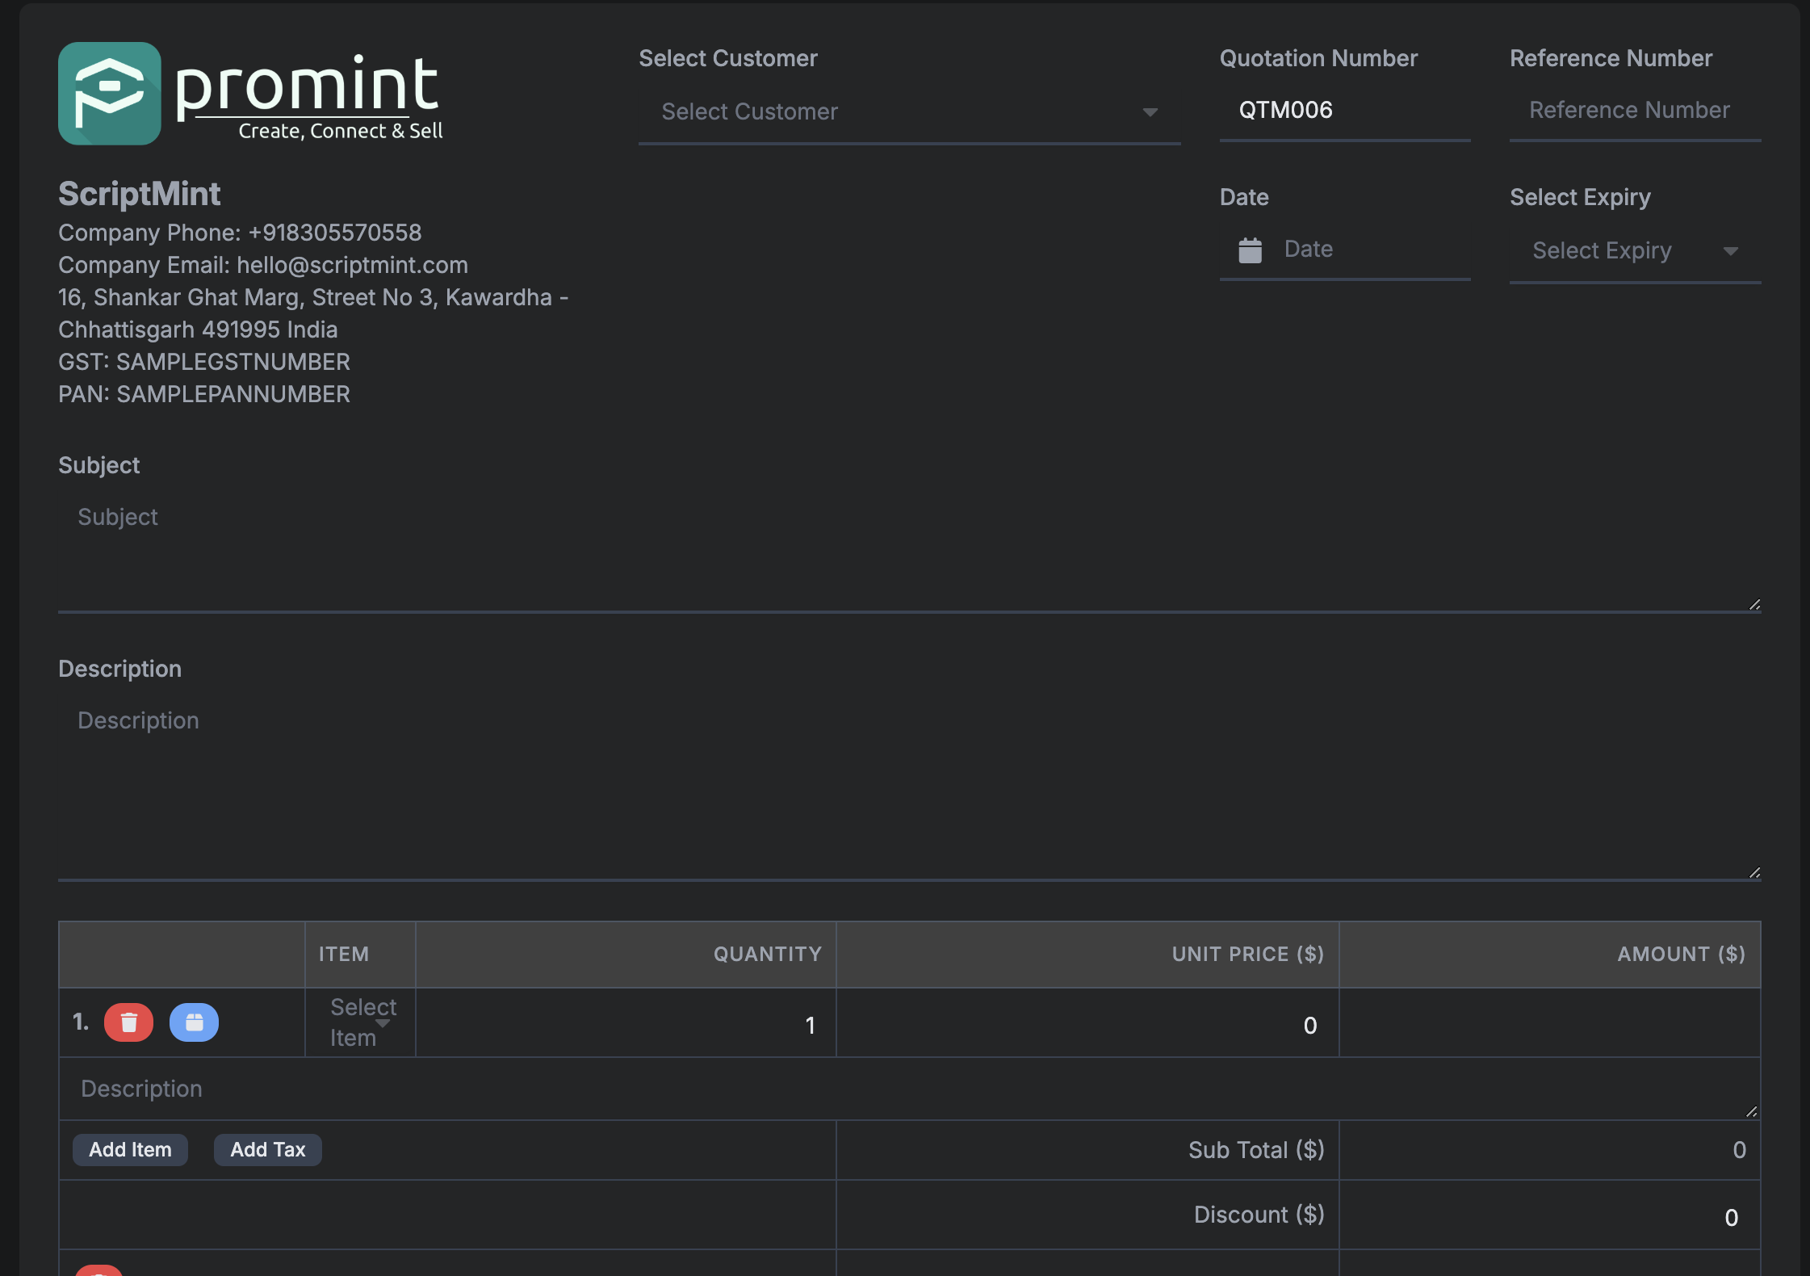Open the Date calendar icon

[1250, 250]
